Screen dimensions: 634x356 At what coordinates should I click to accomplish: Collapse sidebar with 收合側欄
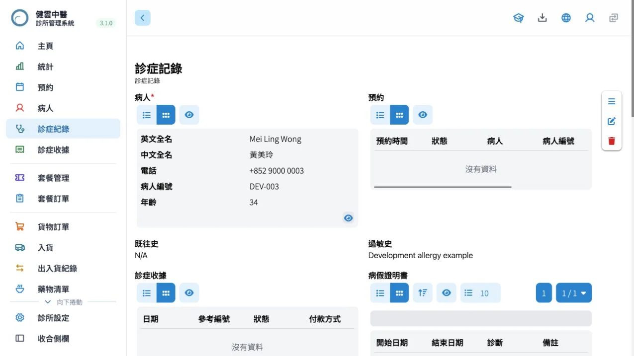tap(63, 339)
